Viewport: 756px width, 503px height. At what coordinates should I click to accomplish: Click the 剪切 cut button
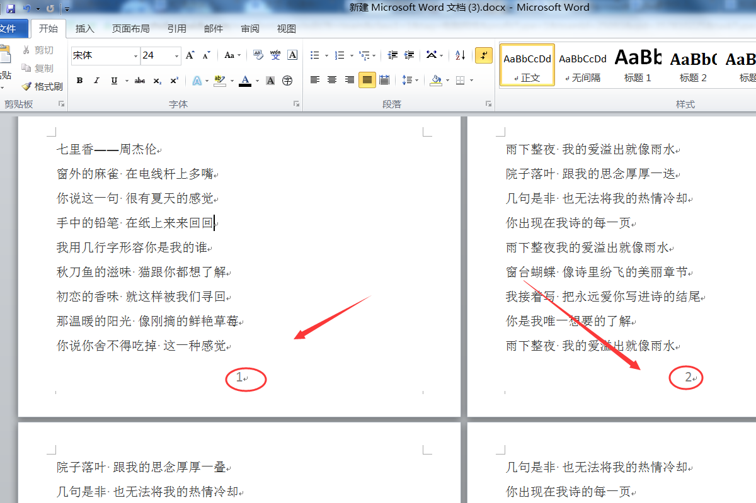coord(38,50)
